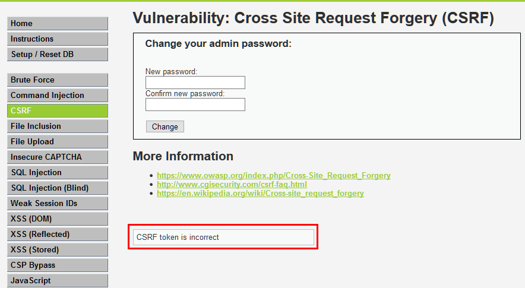Open the SQL Injection page
Viewport: 525px width, 288px height.
click(x=58, y=173)
